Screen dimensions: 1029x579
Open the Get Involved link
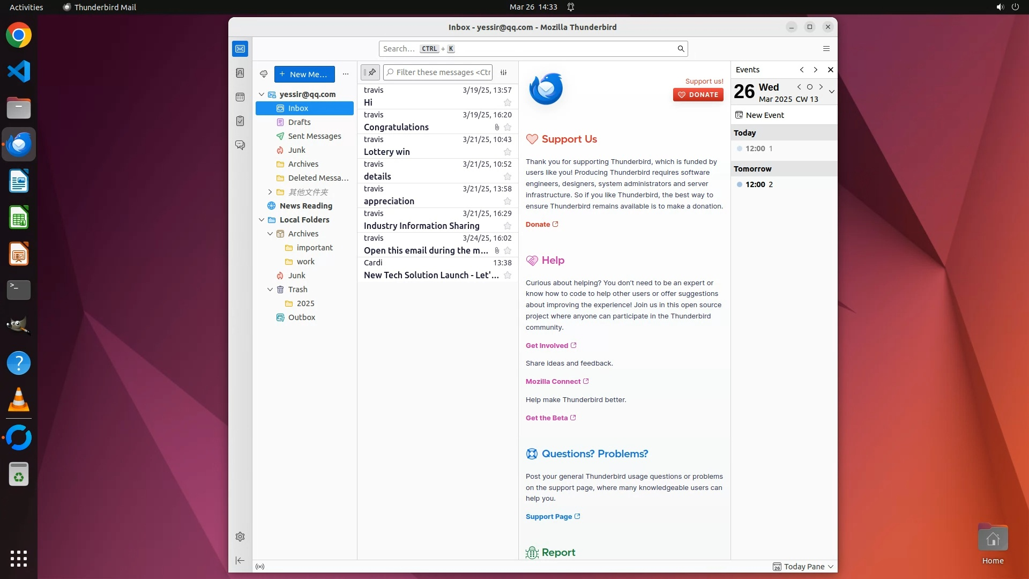pos(547,346)
